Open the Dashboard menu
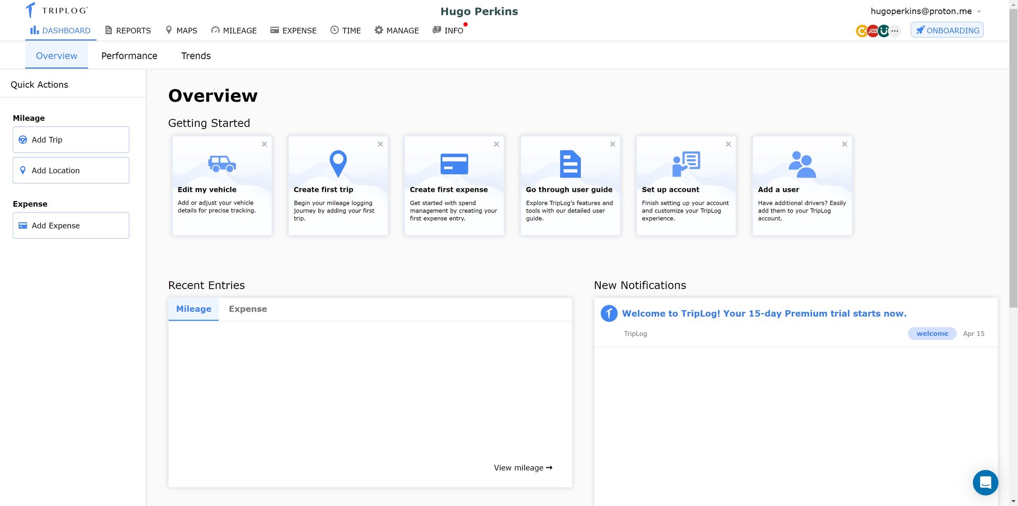This screenshot has width=1018, height=506. click(60, 31)
